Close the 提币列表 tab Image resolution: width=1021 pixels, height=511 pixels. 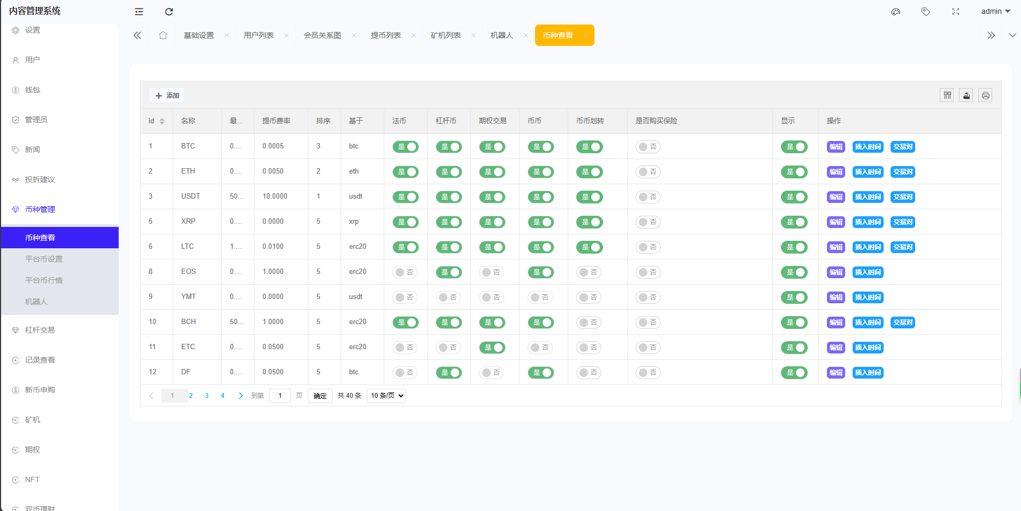[x=414, y=36]
